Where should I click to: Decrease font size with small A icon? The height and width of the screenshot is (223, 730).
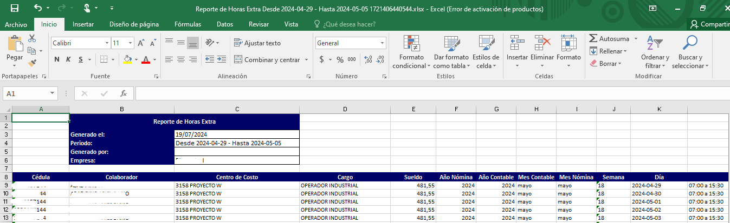[x=152, y=43]
